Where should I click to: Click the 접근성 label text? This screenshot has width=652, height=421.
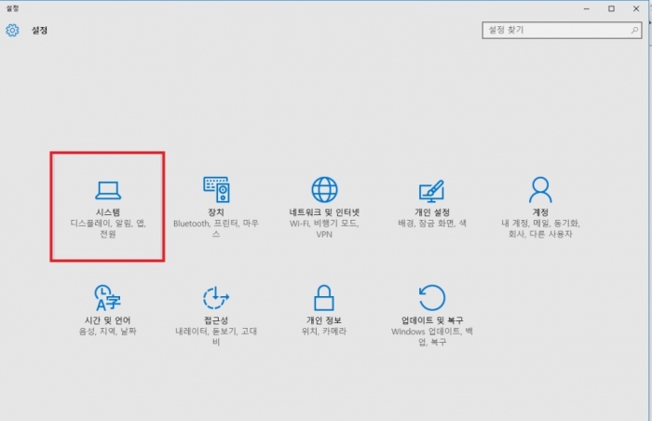[x=216, y=320]
